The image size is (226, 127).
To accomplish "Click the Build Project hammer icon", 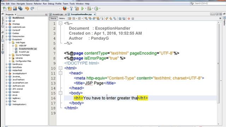I will [x=71, y=8].
